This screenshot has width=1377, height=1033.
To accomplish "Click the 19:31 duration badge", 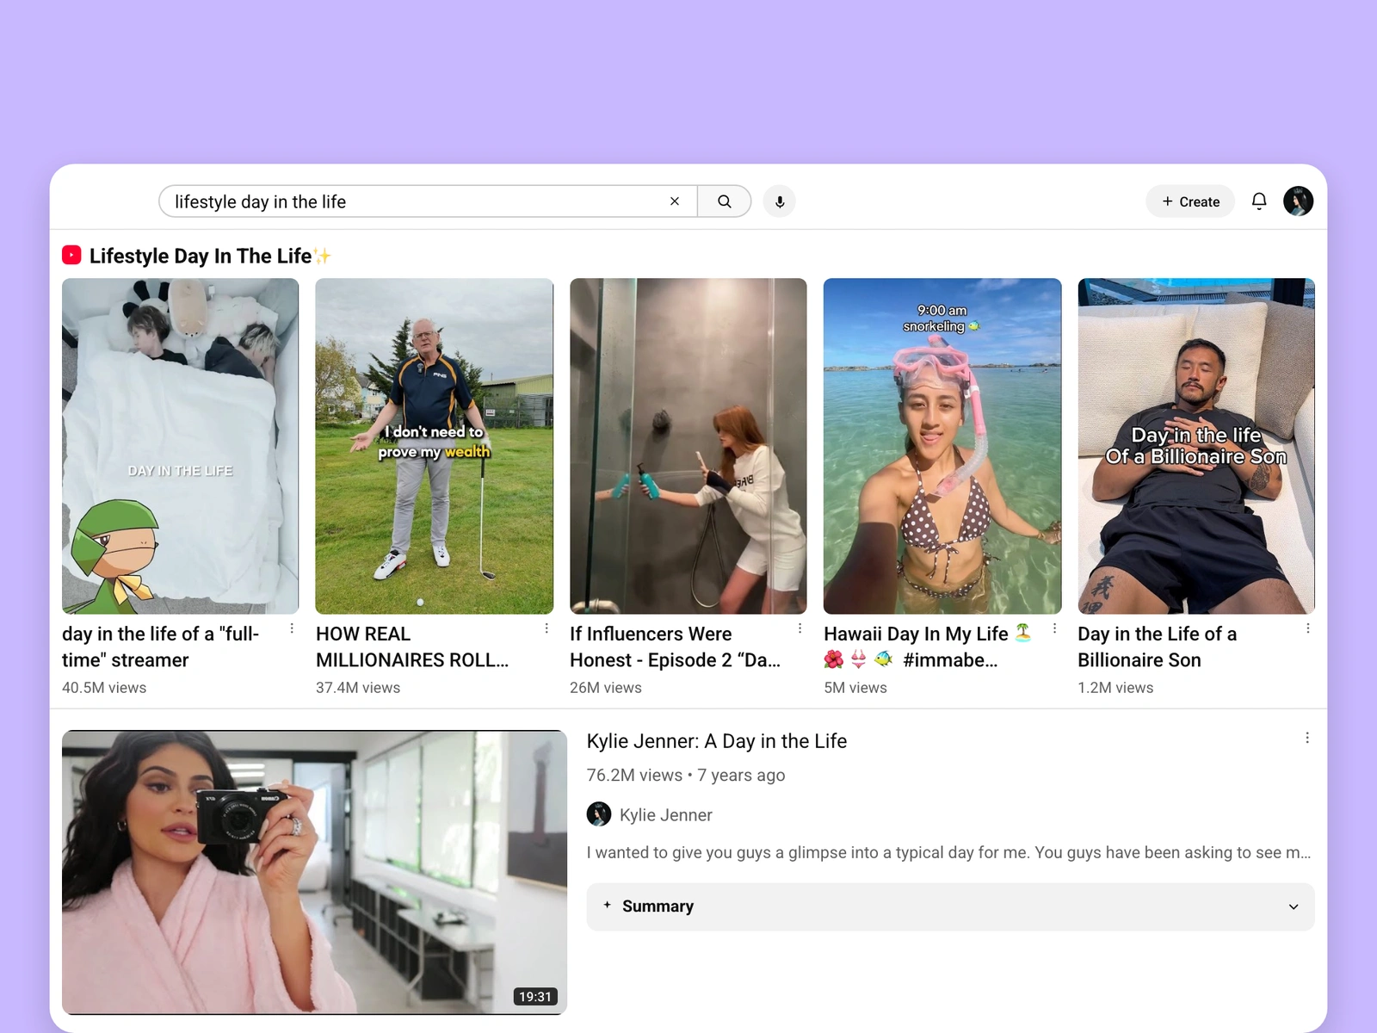I will (x=535, y=997).
